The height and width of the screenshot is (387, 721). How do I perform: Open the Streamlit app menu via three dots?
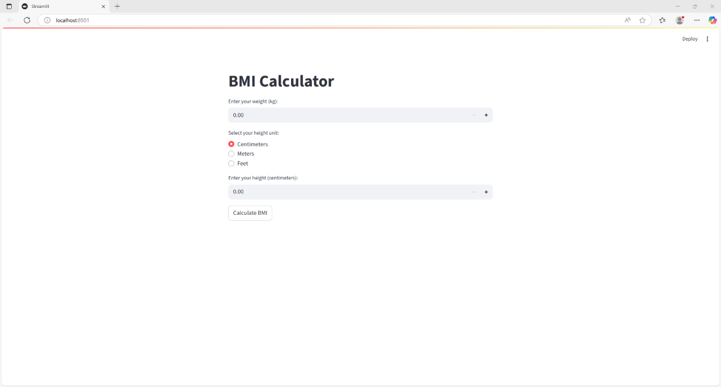[x=707, y=39]
